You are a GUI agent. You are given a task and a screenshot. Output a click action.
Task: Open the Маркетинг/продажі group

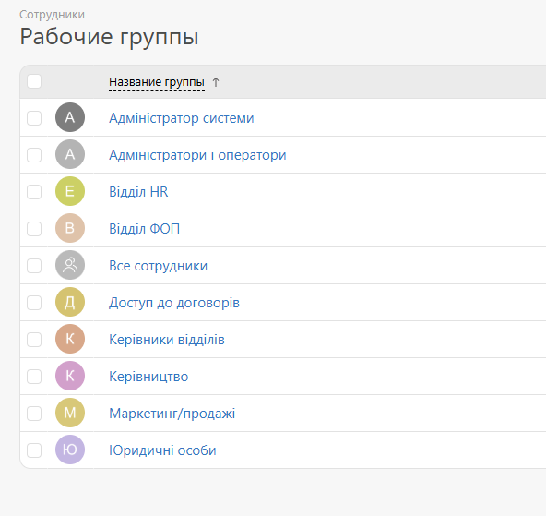click(172, 414)
